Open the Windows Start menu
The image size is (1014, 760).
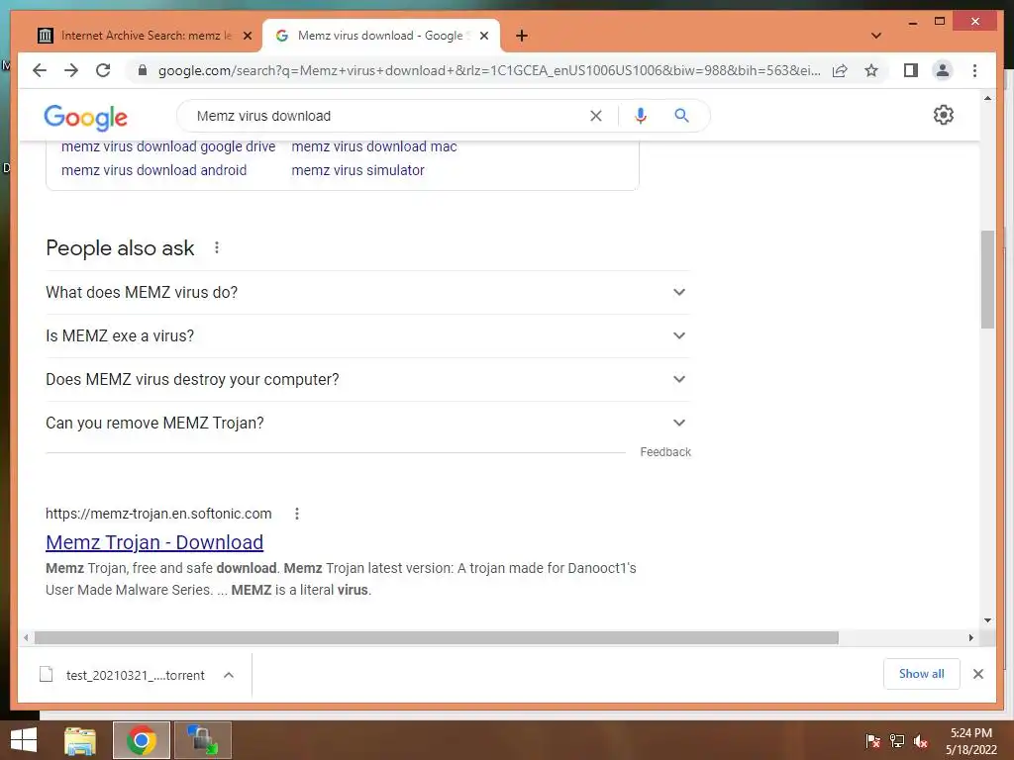(x=24, y=740)
